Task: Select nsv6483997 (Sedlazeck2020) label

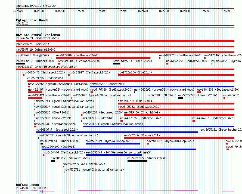Action: coord(89,72)
